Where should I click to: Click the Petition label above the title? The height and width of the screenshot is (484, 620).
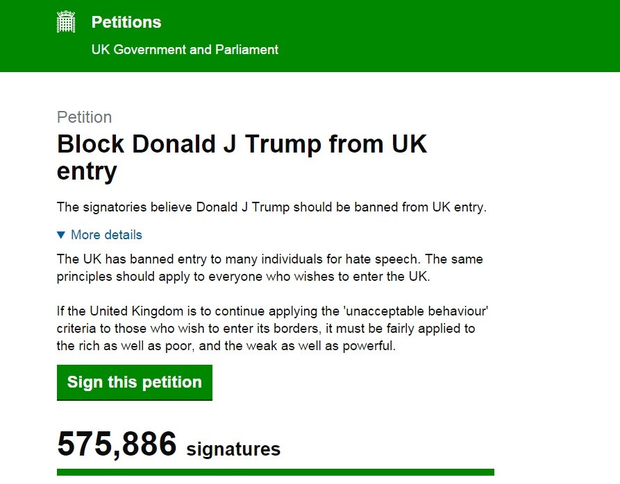83,117
